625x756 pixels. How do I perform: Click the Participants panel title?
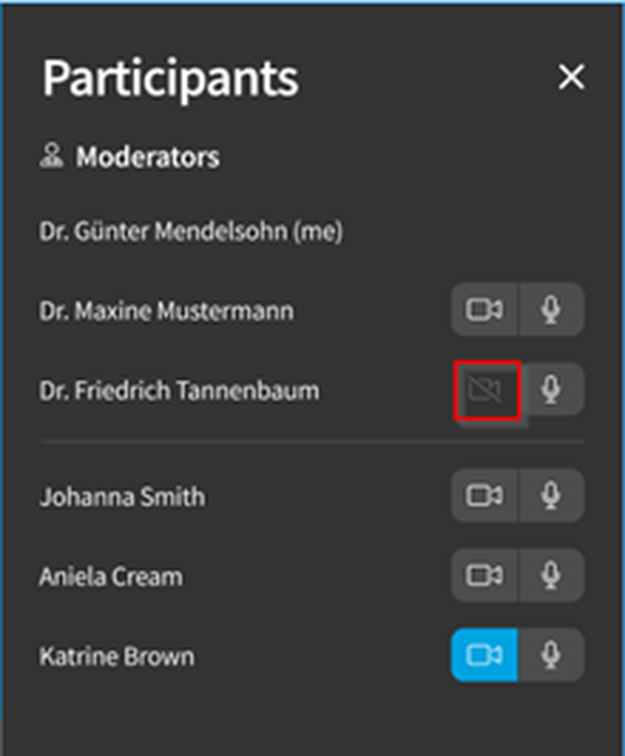(x=170, y=80)
